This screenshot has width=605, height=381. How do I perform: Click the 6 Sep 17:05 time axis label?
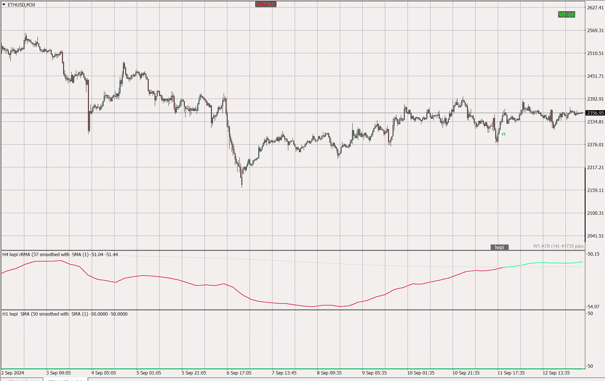239,373
